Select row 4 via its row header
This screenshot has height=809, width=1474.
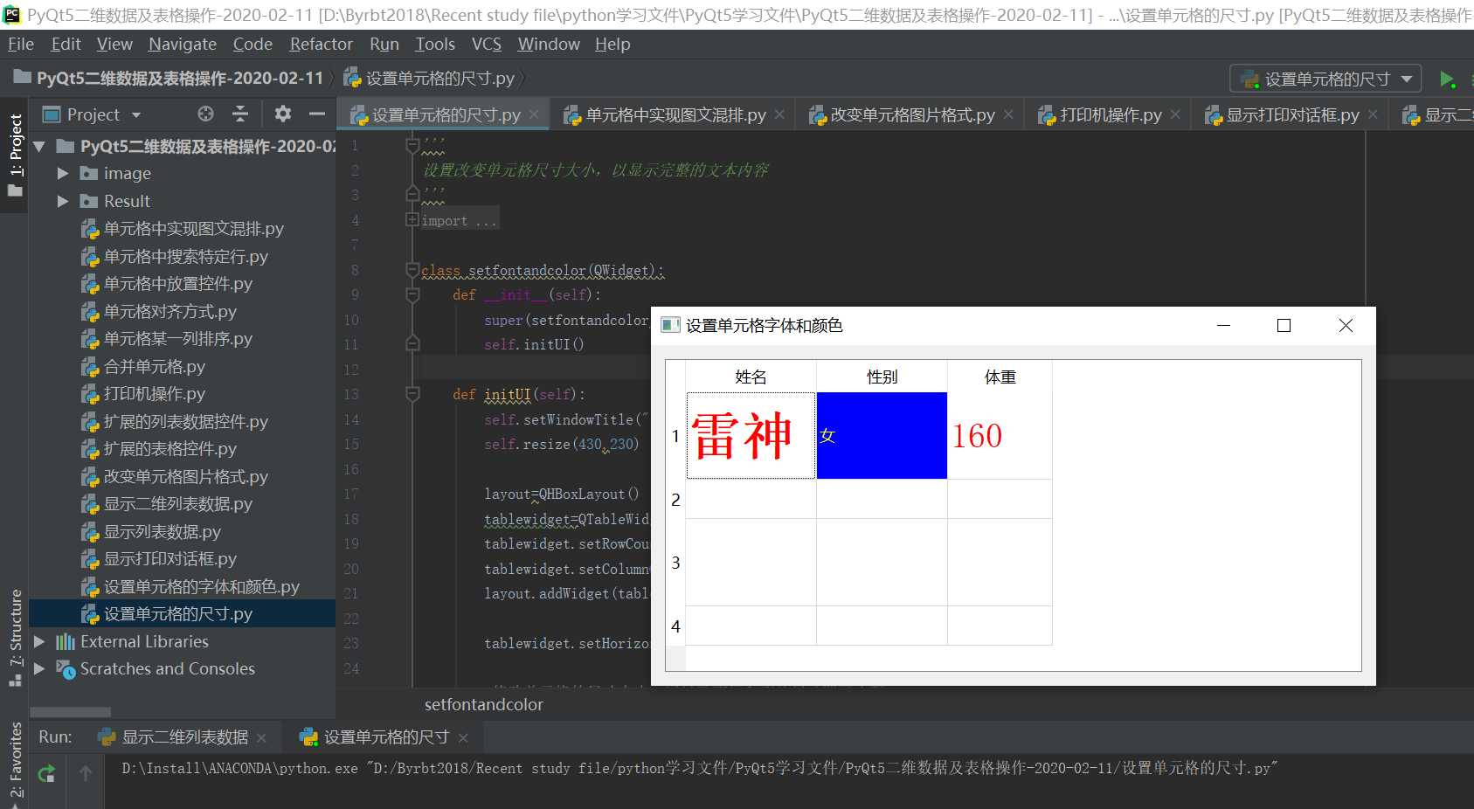tap(675, 626)
